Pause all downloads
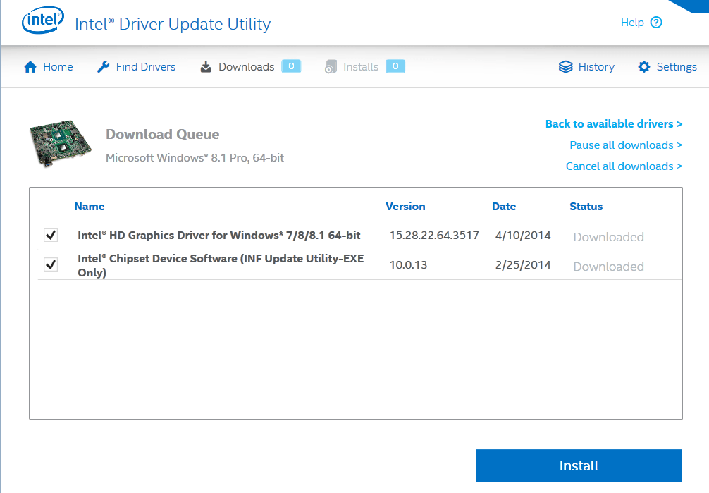 point(625,145)
